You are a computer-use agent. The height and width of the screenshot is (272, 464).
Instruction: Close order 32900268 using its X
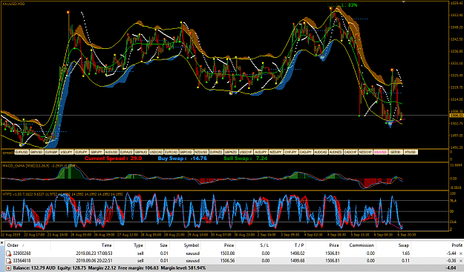tap(461, 253)
